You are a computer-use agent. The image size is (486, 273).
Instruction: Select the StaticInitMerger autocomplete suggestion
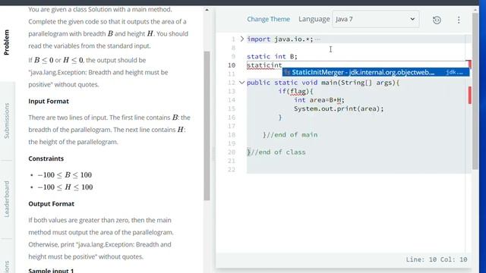376,72
